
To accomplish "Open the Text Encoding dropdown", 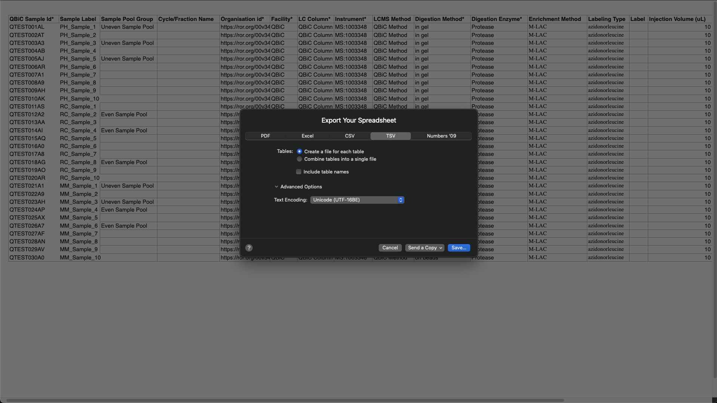I will pos(357,200).
